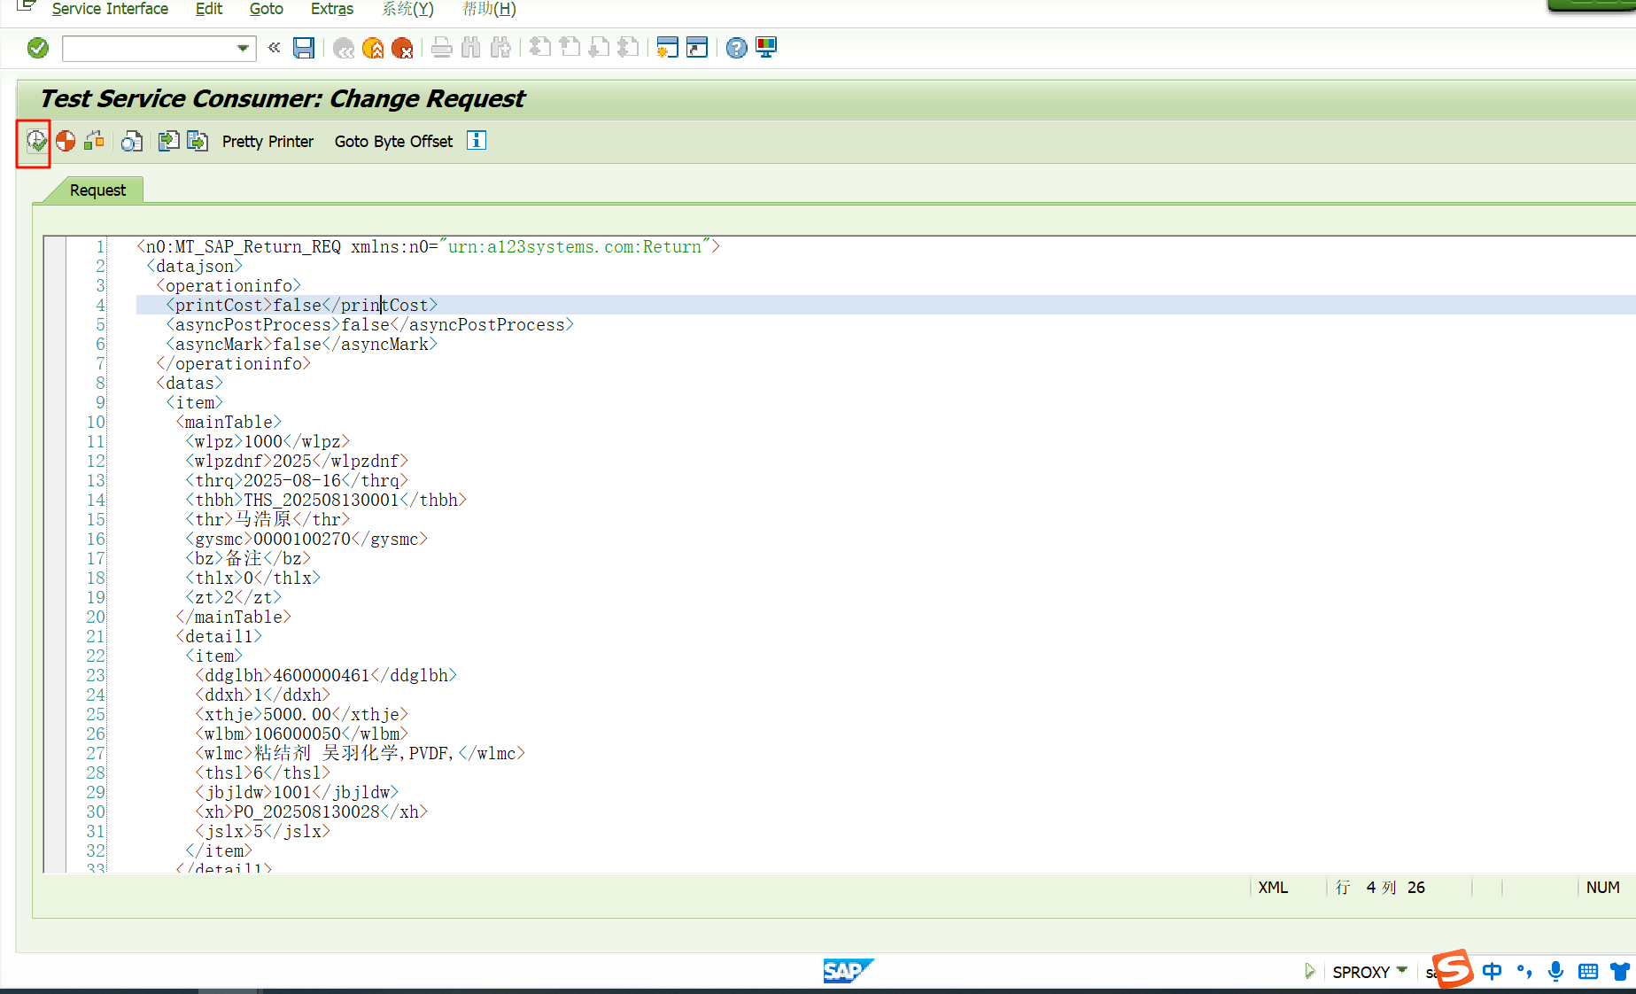Image resolution: width=1636 pixels, height=994 pixels.
Task: Click the ddglbh 4600000461 line
Action: pos(326,676)
